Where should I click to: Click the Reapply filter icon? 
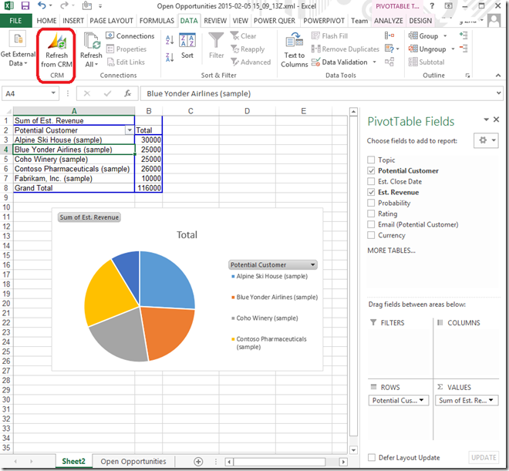[234, 49]
